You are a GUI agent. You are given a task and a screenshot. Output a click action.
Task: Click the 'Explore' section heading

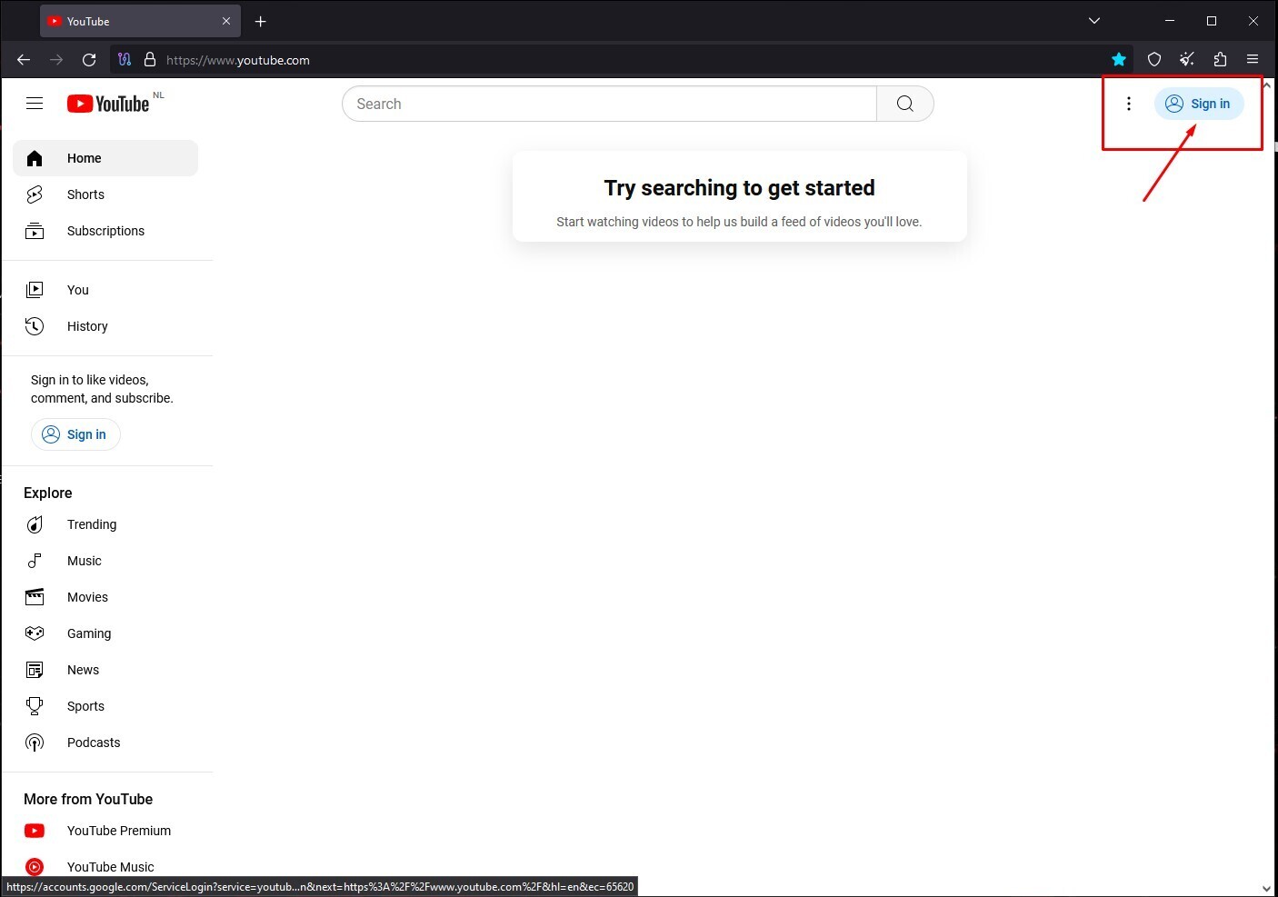pyautogui.click(x=48, y=493)
